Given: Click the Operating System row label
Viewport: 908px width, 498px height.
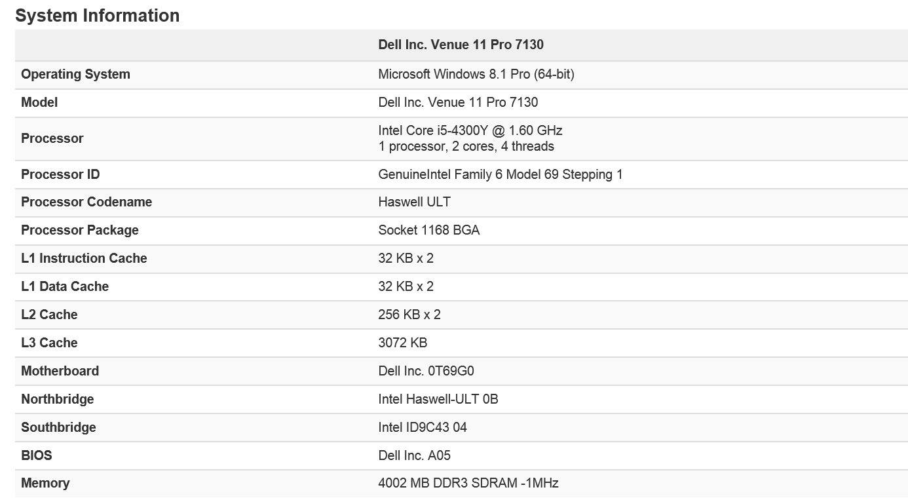Looking at the screenshot, I should pos(76,75).
